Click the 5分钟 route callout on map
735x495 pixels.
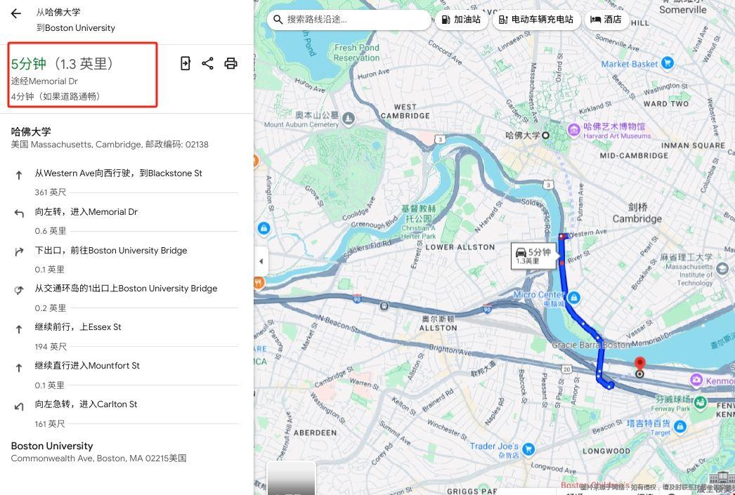532,256
